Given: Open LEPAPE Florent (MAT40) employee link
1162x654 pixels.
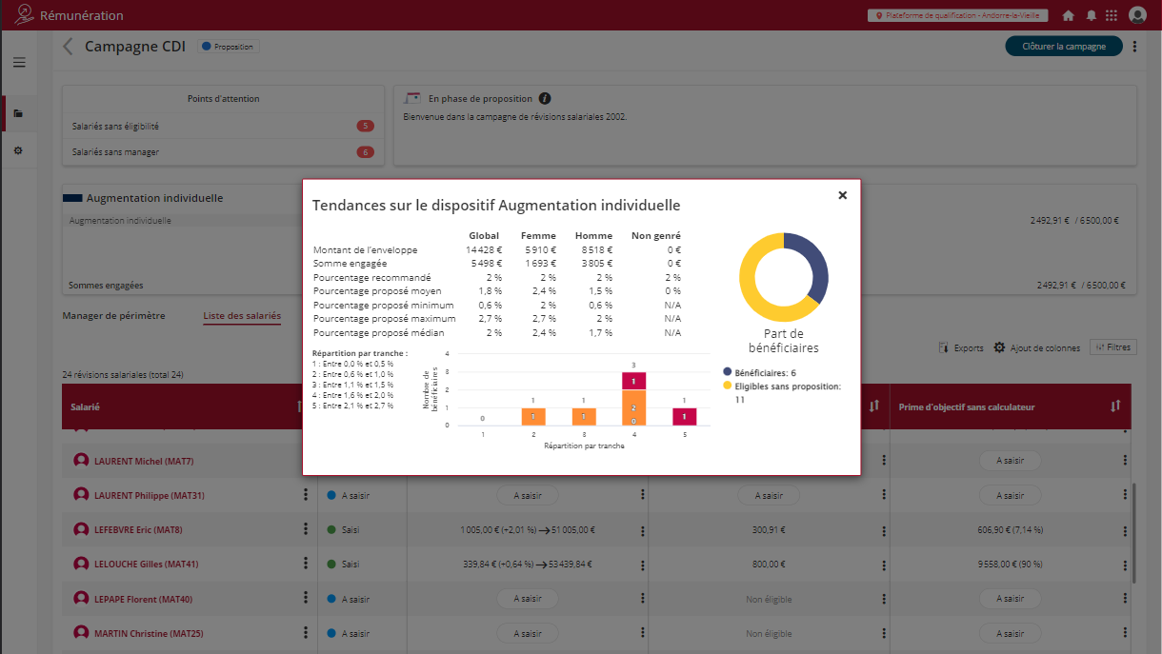Looking at the screenshot, I should pos(144,599).
